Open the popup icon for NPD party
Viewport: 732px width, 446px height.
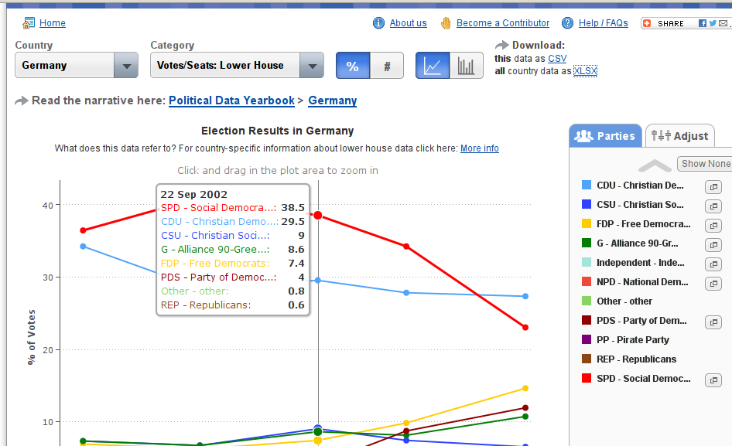pyautogui.click(x=713, y=284)
